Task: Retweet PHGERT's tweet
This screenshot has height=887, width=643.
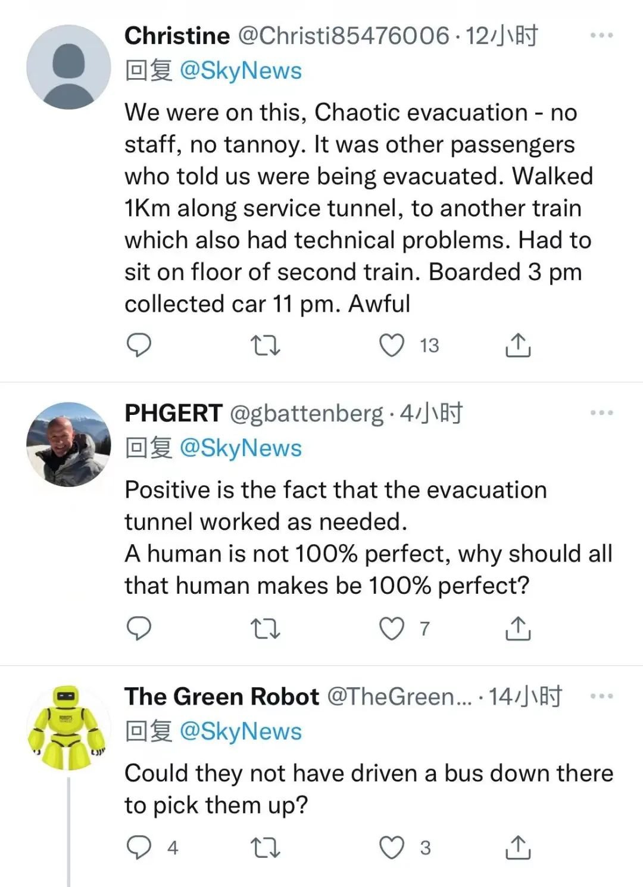Action: click(x=265, y=628)
